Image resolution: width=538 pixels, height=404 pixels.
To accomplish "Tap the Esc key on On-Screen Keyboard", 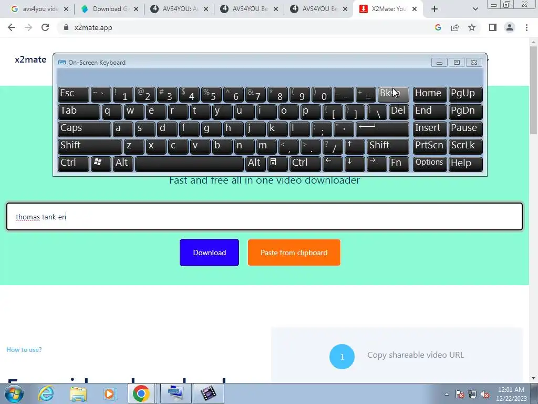I will tap(74, 94).
